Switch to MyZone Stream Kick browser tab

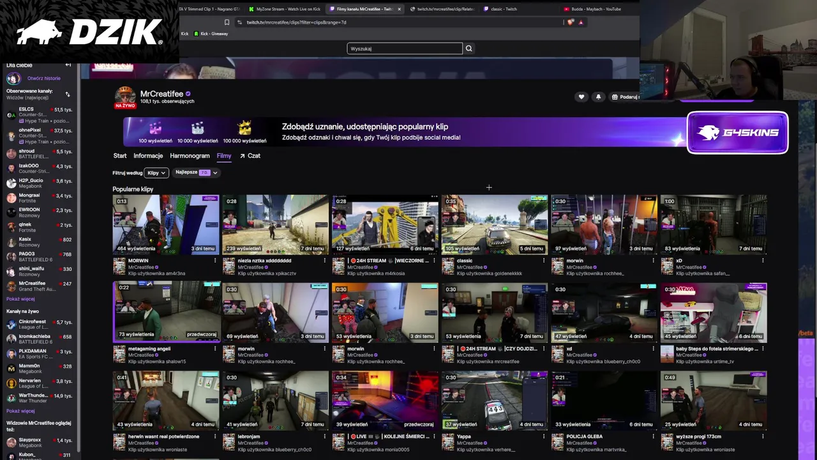[x=284, y=9]
